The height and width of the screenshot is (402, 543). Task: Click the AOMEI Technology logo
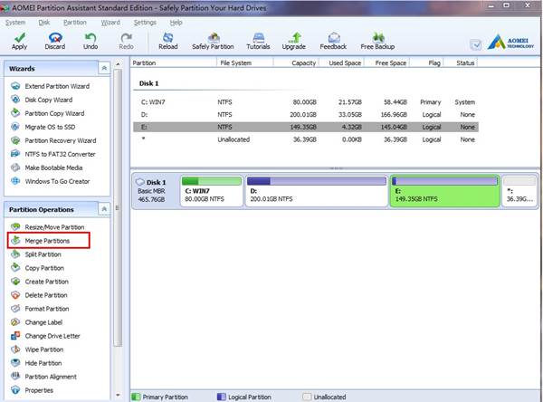tap(511, 43)
